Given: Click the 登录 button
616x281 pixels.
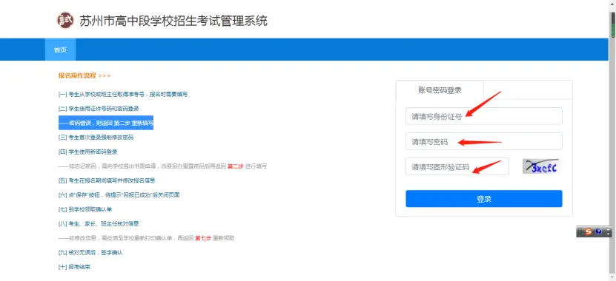Looking at the screenshot, I should (483, 199).
